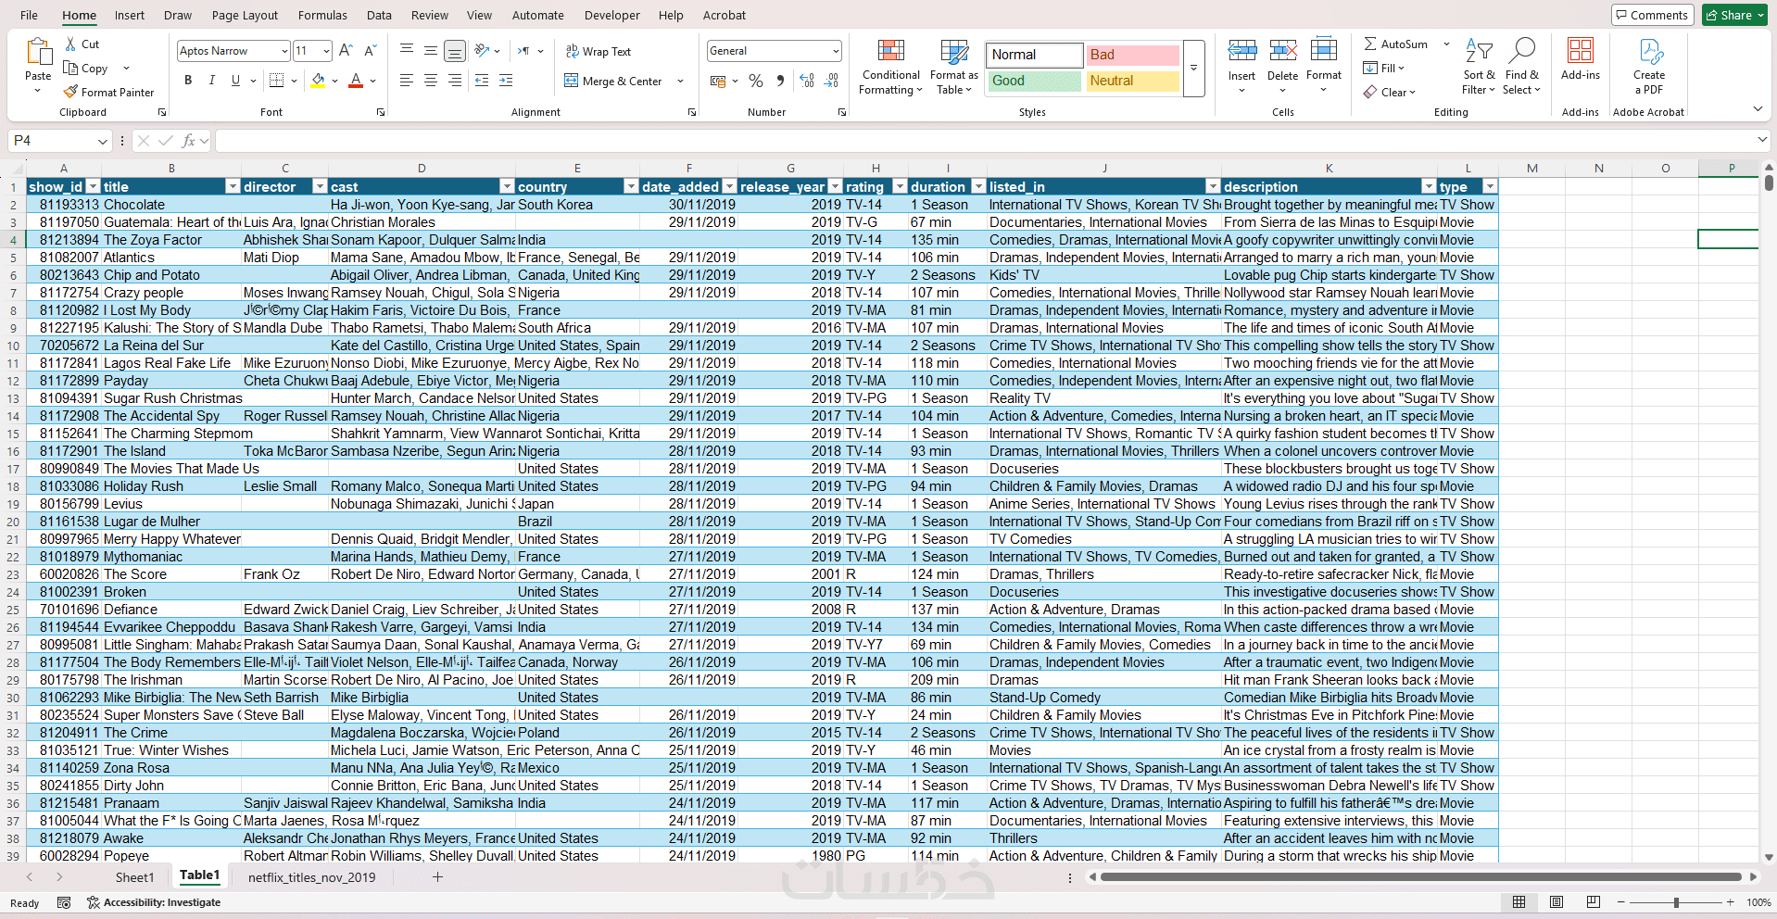
Task: Switch to Normal view in status bar
Action: pos(1519,902)
